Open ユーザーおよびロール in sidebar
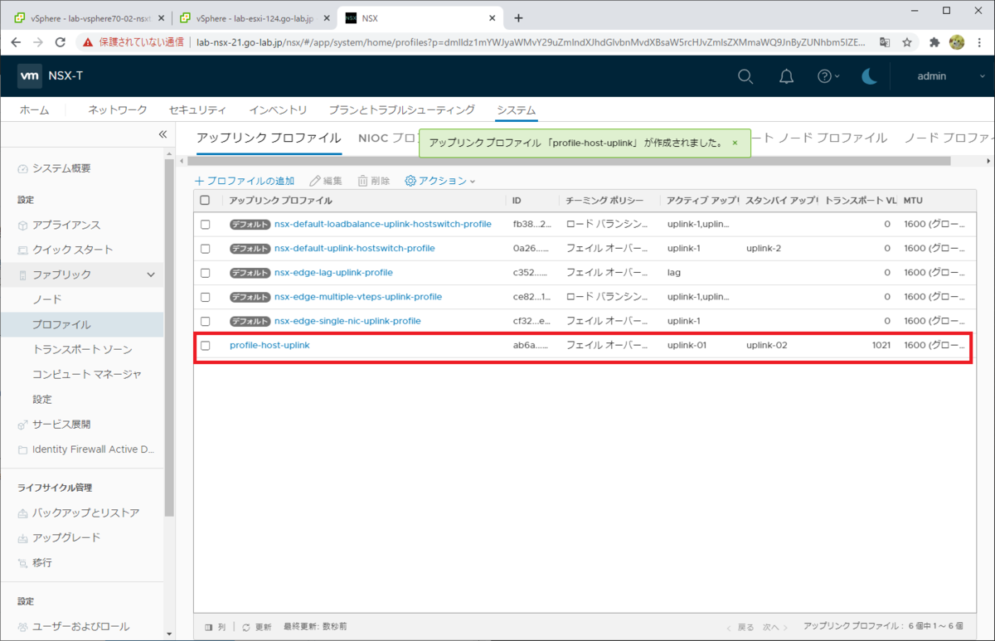The image size is (995, 641). pos(80,626)
